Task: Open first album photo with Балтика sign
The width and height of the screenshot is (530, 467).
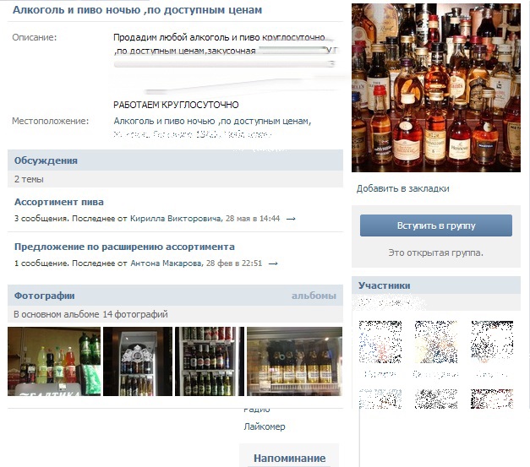Action: 53,361
